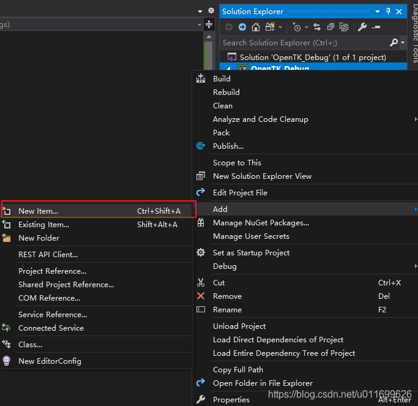418x406 pixels.
Task: Switch between solutions and folders views
Action: click(270, 27)
